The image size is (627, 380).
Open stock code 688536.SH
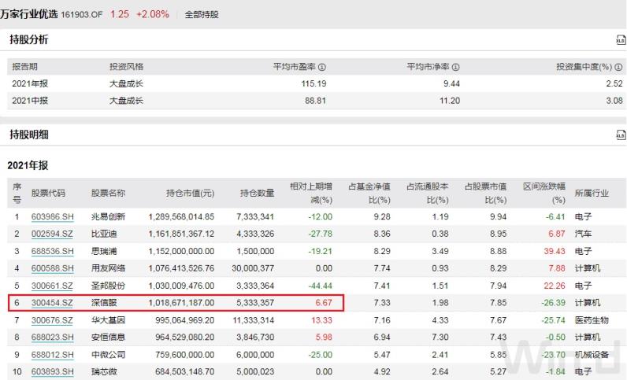coord(53,251)
